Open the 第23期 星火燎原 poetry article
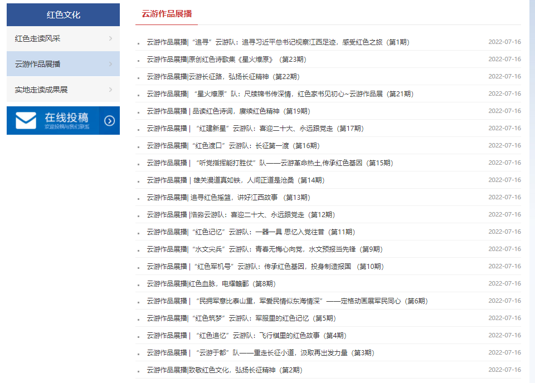The height and width of the screenshot is (383, 535). [226, 60]
